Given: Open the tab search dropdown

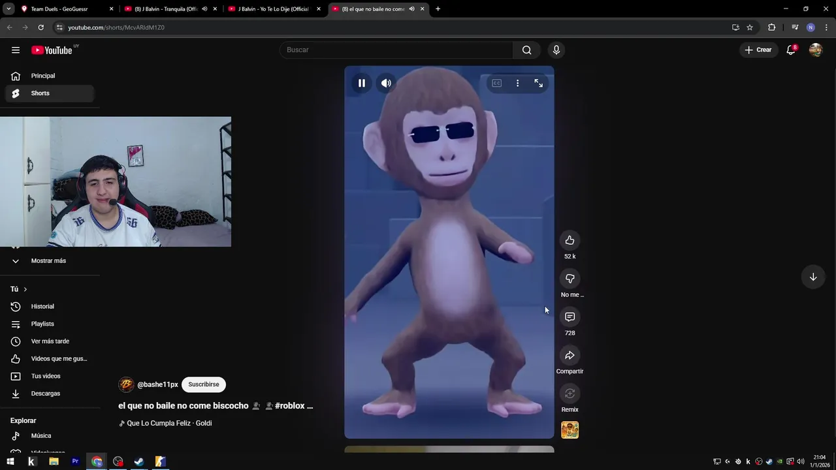Looking at the screenshot, I should coord(8,9).
